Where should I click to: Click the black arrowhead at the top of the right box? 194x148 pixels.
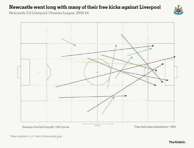[x=153, y=46]
